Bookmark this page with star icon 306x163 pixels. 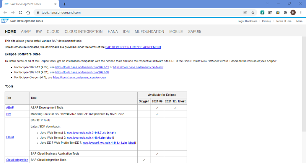253,13
